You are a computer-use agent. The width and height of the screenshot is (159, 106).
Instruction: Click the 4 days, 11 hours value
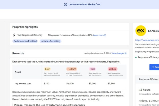point(149,101)
